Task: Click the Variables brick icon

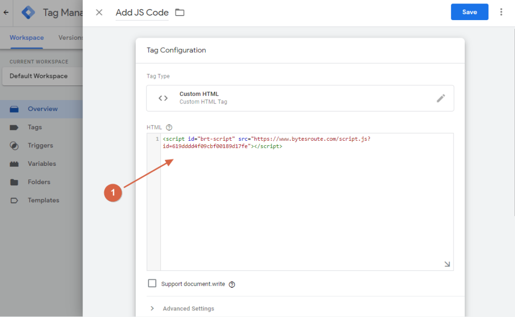Action: tap(14, 164)
